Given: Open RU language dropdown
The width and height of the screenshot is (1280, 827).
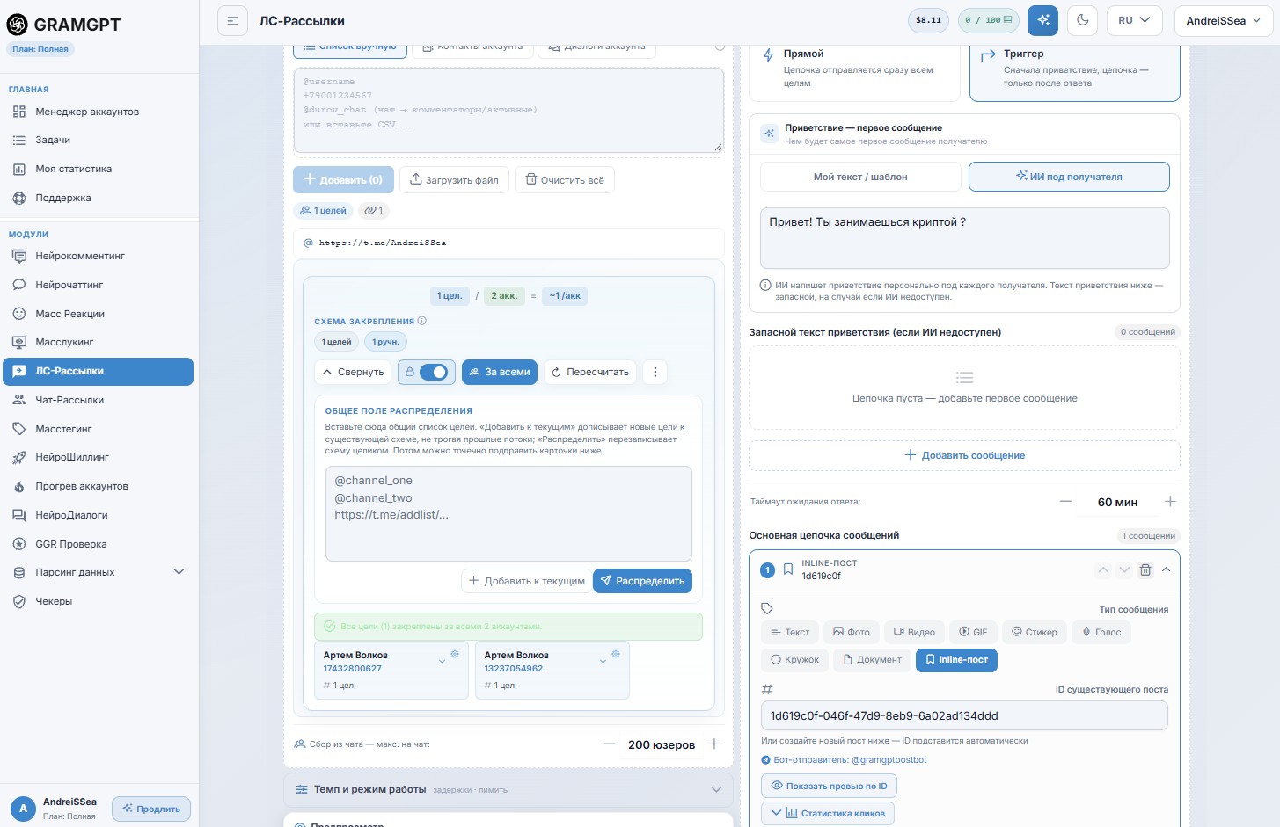Looking at the screenshot, I should [x=1134, y=20].
